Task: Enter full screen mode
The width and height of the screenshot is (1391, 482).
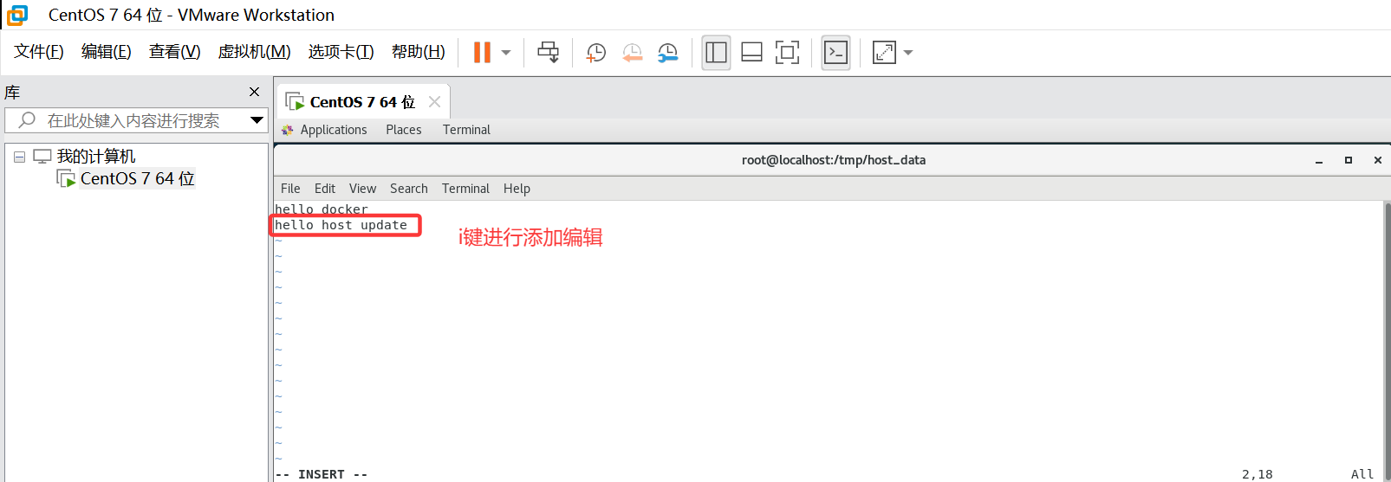Action: pyautogui.click(x=787, y=52)
